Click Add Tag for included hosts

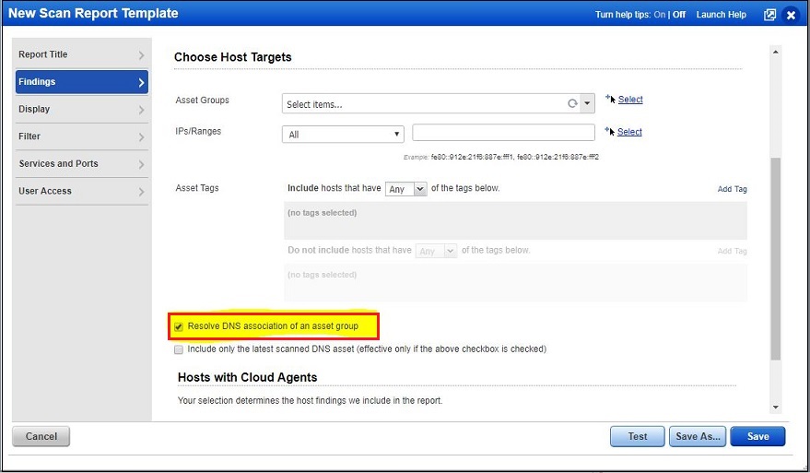point(732,189)
